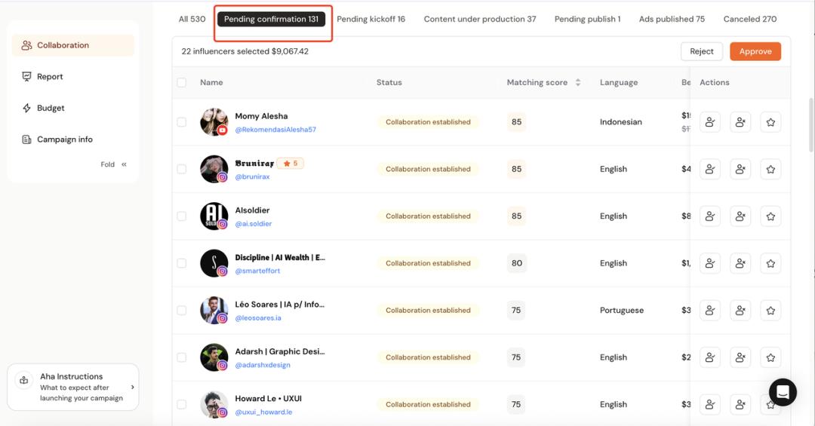Collapse the sidebar with the Fold chevron
Screen dimensions: 815x426
click(x=124, y=164)
